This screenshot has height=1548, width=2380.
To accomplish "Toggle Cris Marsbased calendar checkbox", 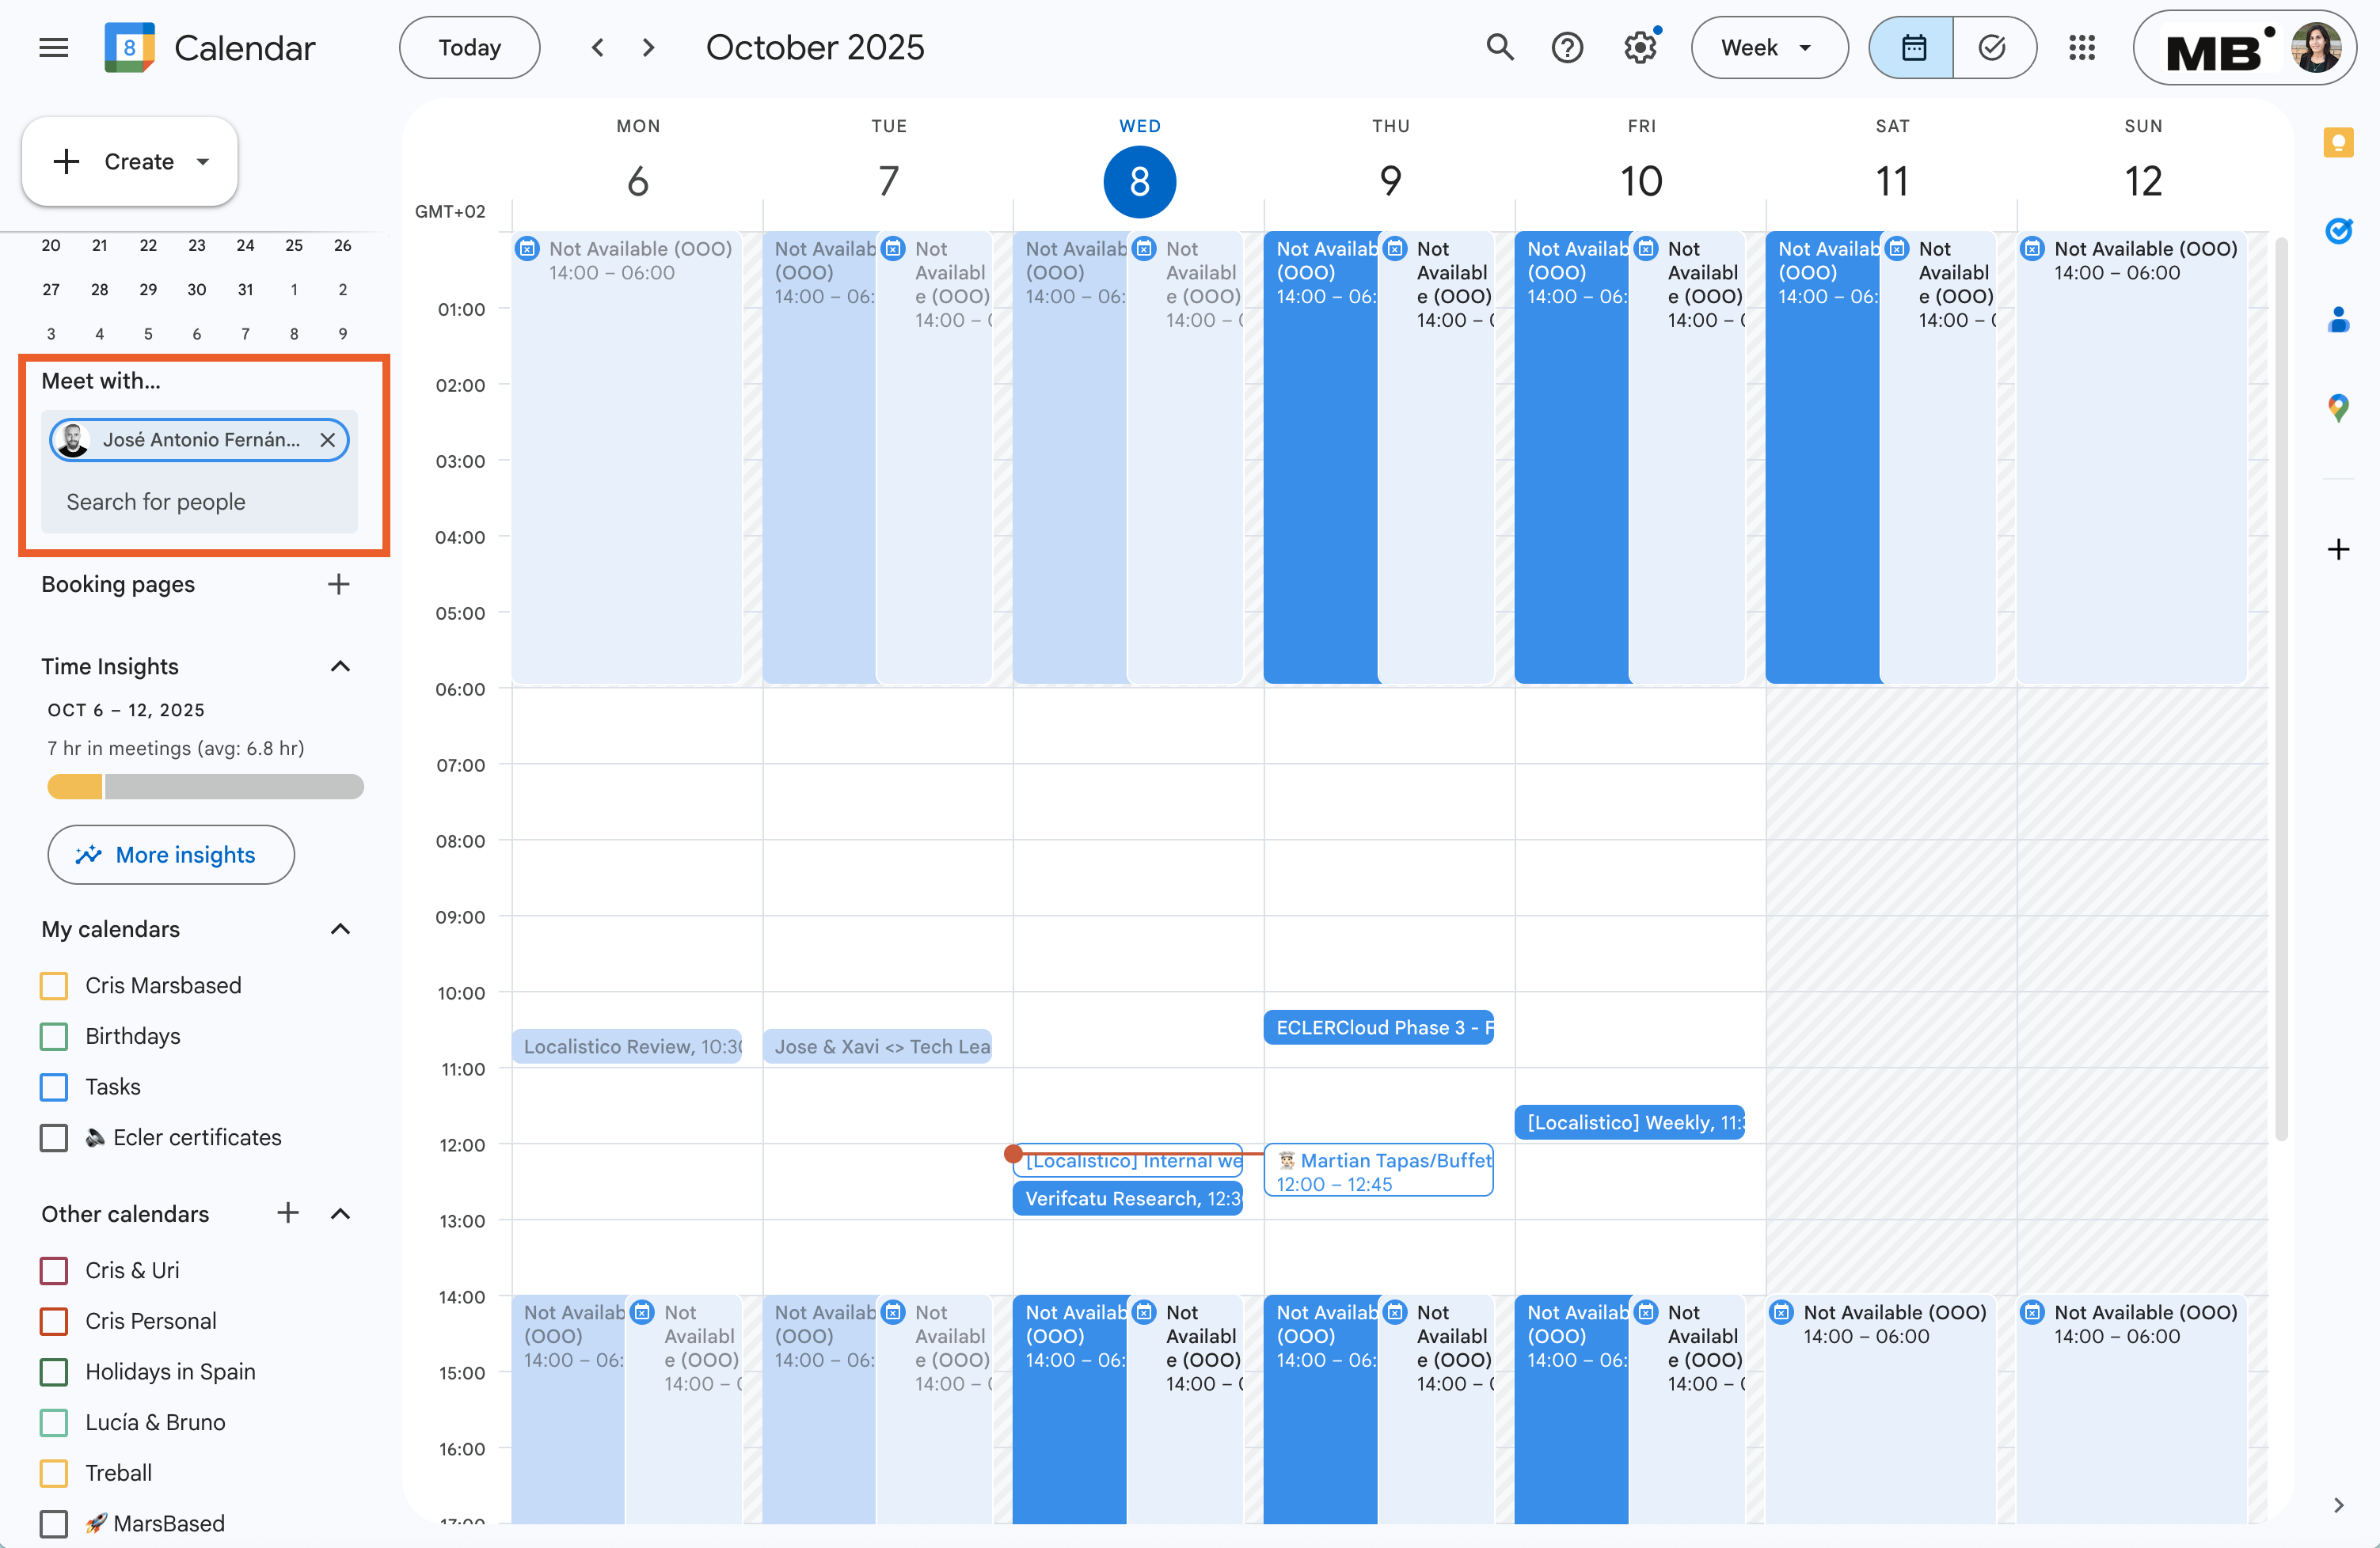I will point(54,985).
